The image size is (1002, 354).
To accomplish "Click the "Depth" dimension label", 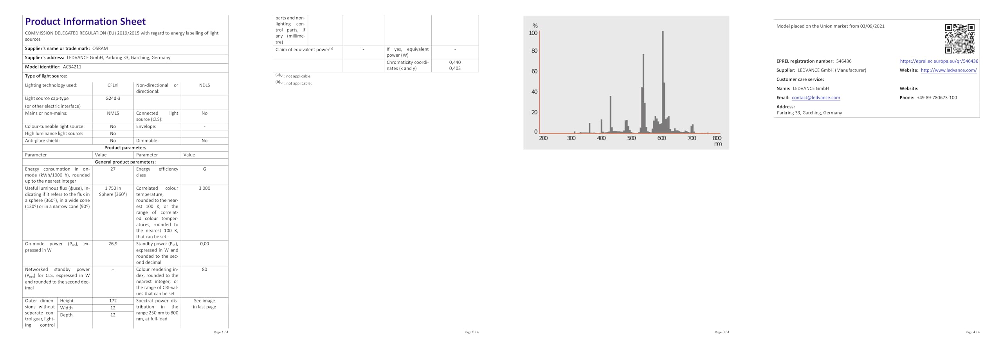I will (x=66, y=315).
